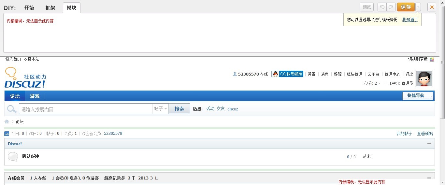Click the 快捷导航 button

(416, 96)
